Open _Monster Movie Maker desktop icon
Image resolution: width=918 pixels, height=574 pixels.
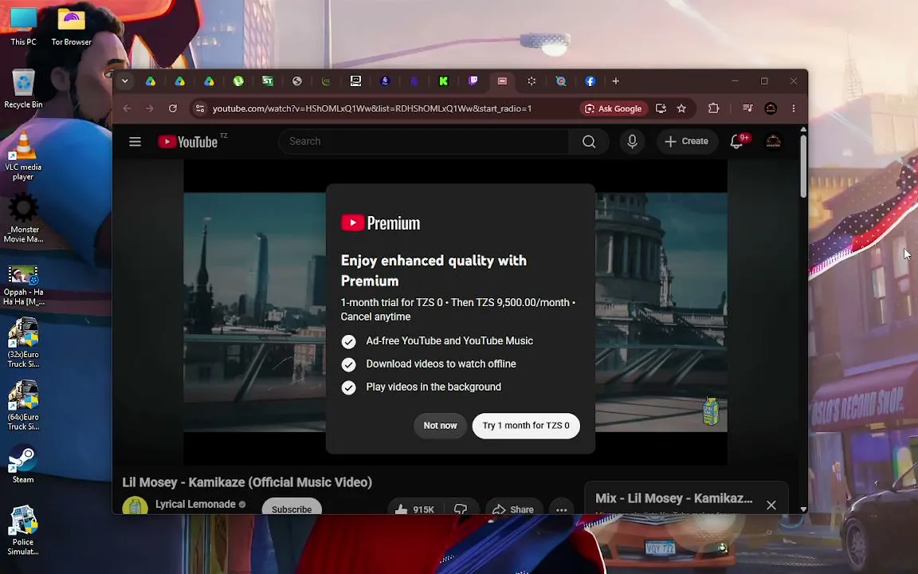click(x=23, y=218)
